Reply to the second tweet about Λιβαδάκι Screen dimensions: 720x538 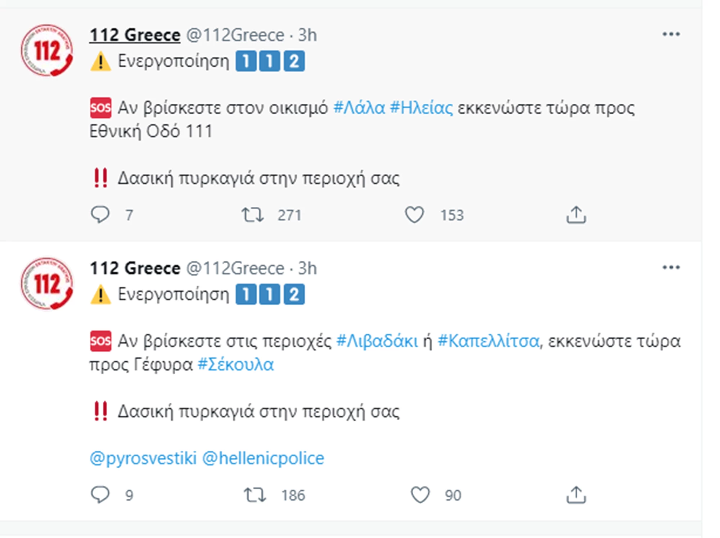point(100,495)
